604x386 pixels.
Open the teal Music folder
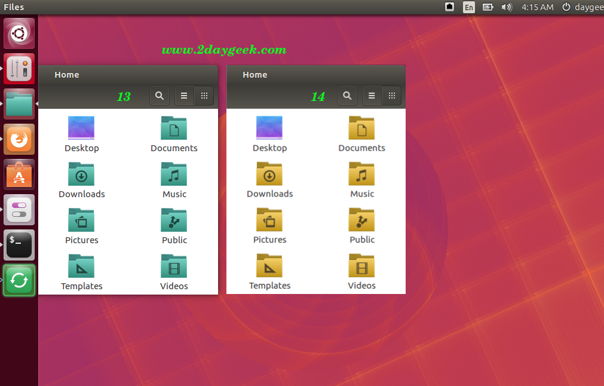point(174,174)
